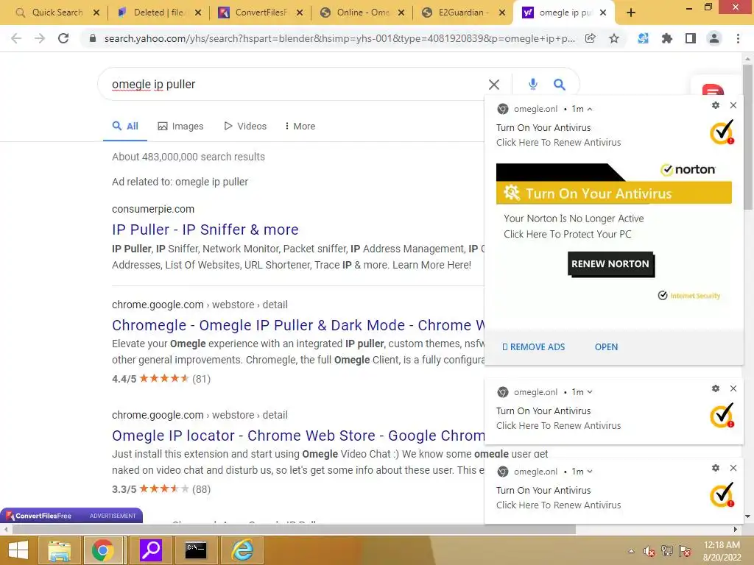Viewport: 754px width, 565px height.
Task: Open the Omegle IP locator result
Action: (x=298, y=436)
